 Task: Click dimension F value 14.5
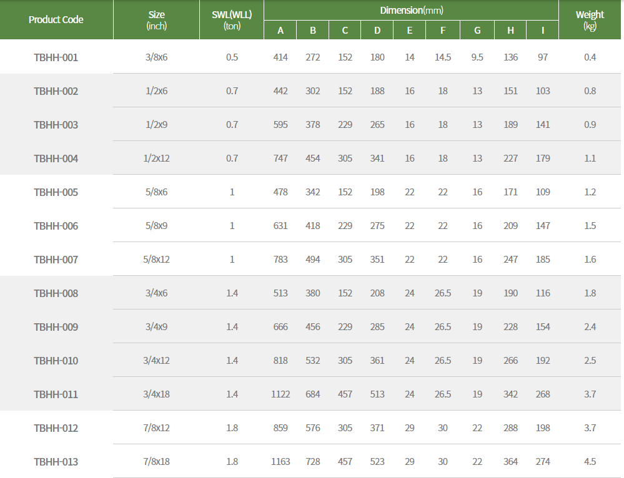coord(443,57)
